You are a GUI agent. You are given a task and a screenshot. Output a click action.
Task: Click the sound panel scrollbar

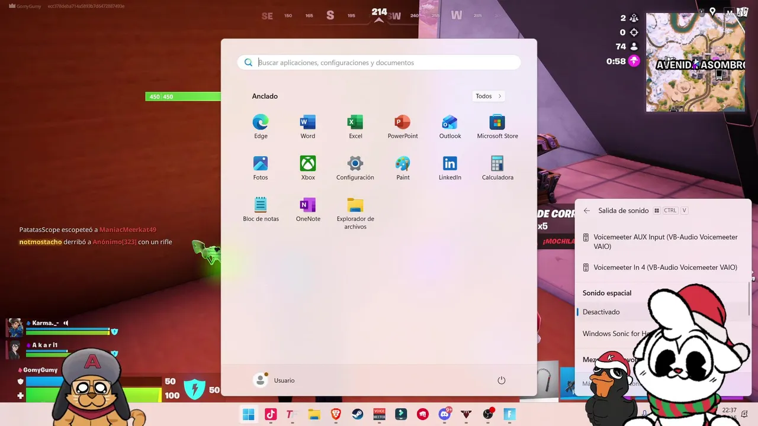[749, 300]
